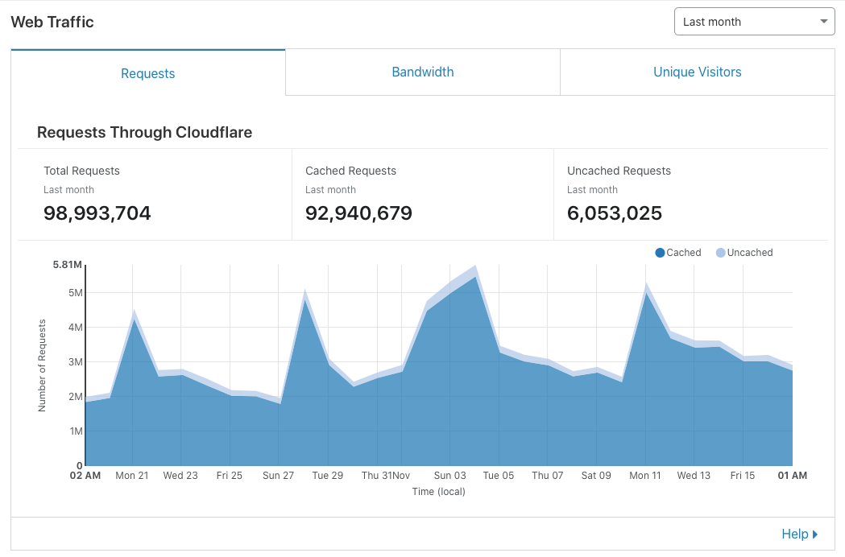Screen dimensions: 845x557
Task: Open the Last month dropdown
Action: [x=754, y=22]
